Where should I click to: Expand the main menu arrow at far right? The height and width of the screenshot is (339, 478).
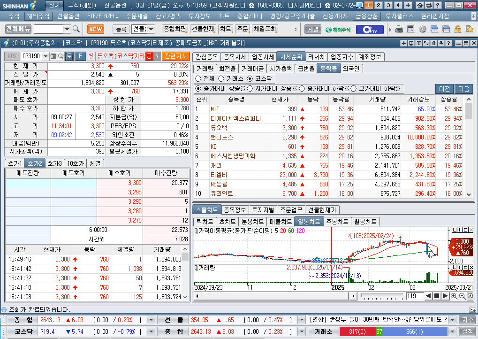[x=473, y=16]
